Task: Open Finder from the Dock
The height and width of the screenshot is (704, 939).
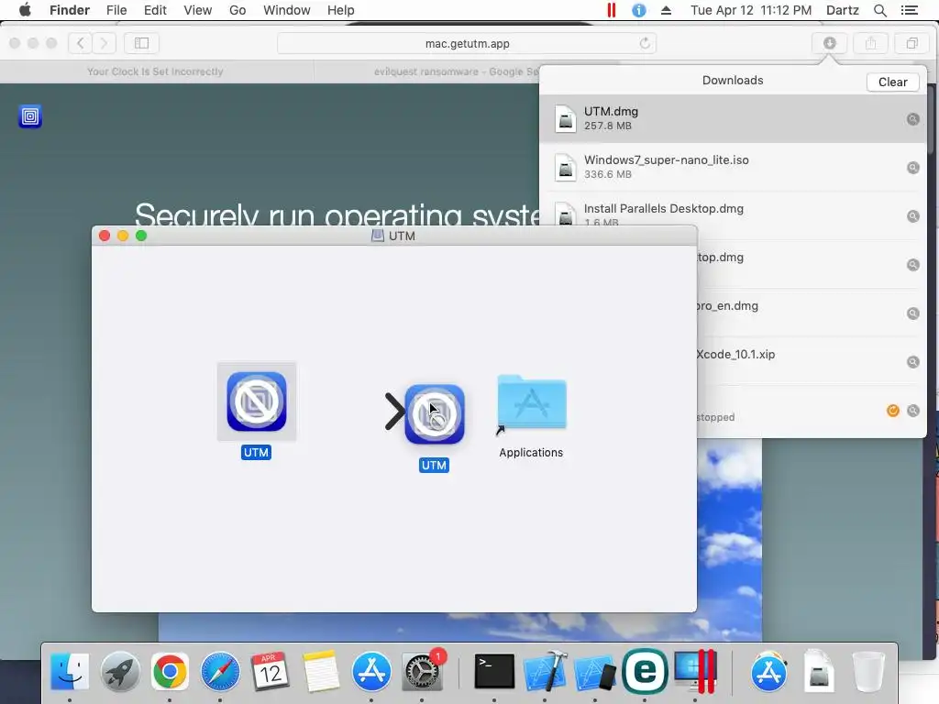Action: click(70, 672)
